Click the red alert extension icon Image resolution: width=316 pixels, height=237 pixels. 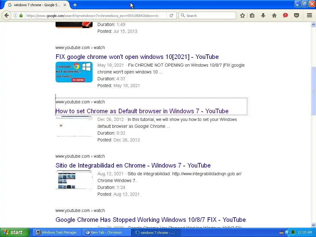click(285, 15)
